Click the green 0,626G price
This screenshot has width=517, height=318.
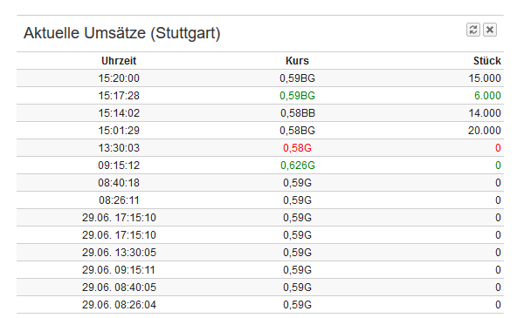click(298, 166)
